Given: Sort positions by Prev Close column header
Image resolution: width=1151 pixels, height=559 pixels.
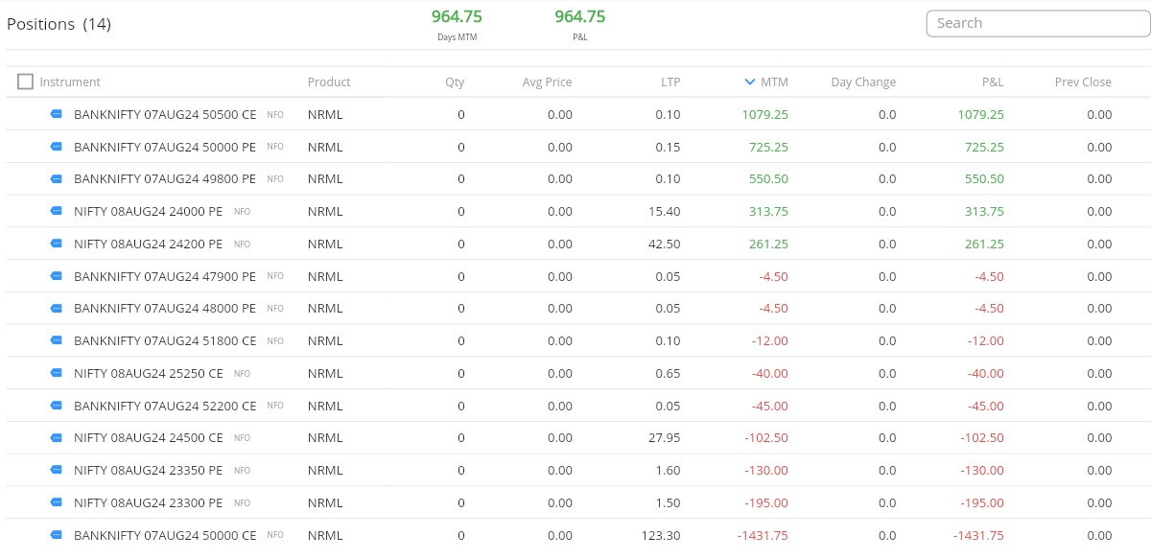Looking at the screenshot, I should coord(1083,82).
